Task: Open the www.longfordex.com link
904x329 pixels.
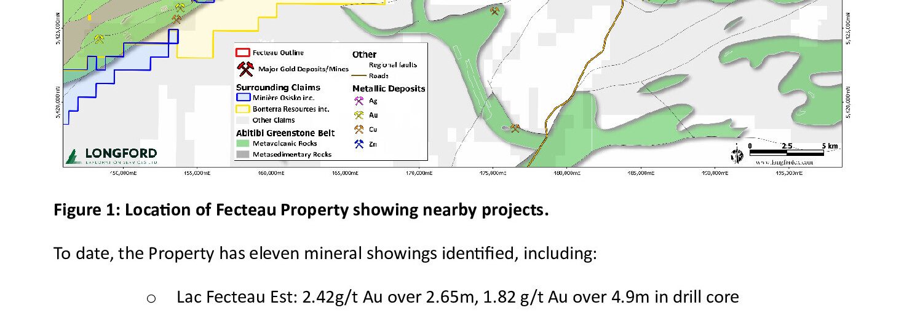Action: coord(784,162)
